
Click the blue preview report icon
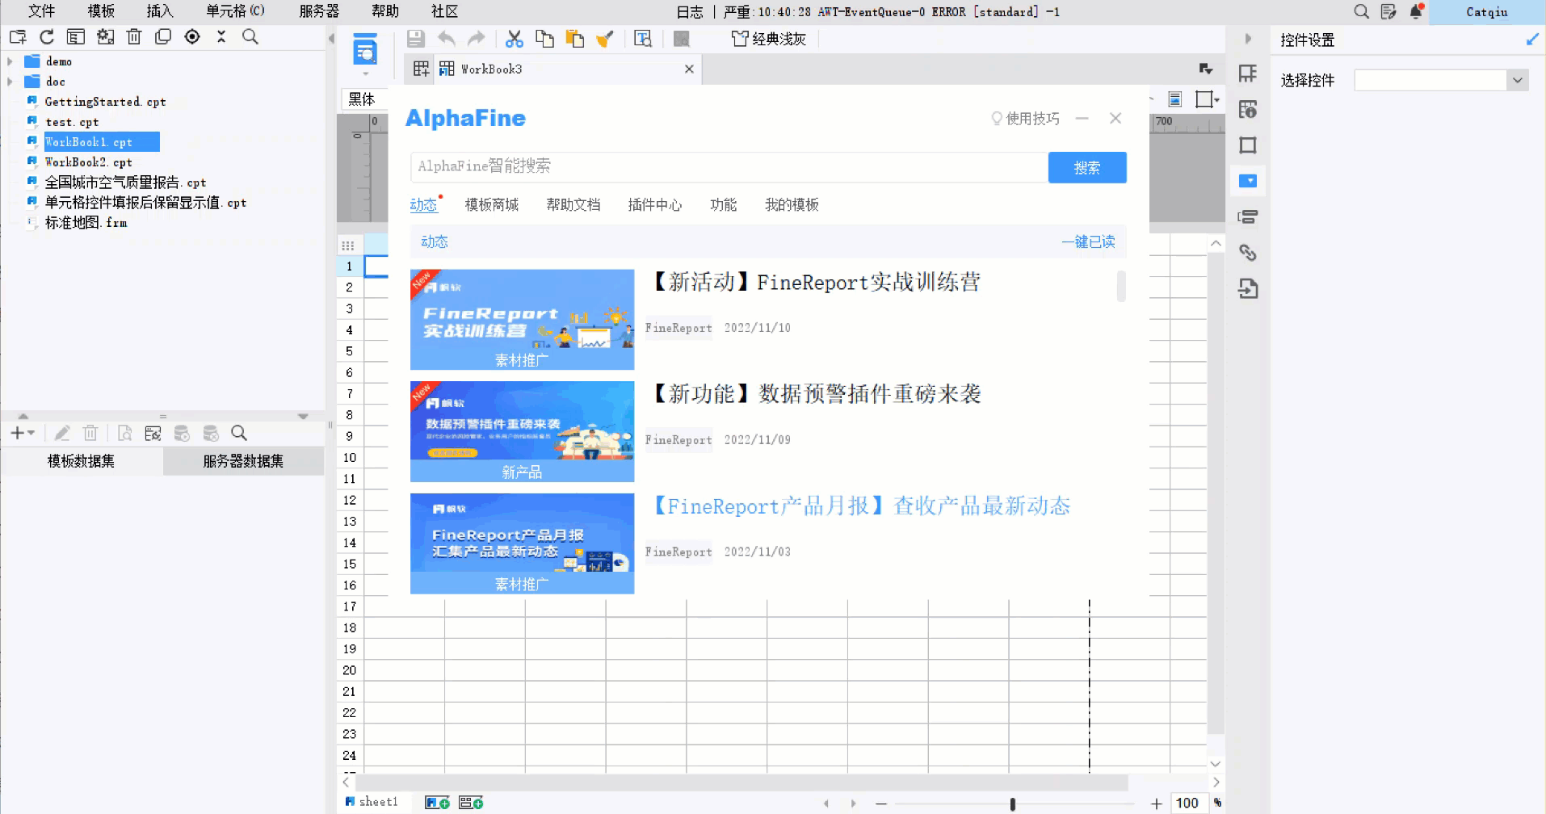pyautogui.click(x=365, y=50)
